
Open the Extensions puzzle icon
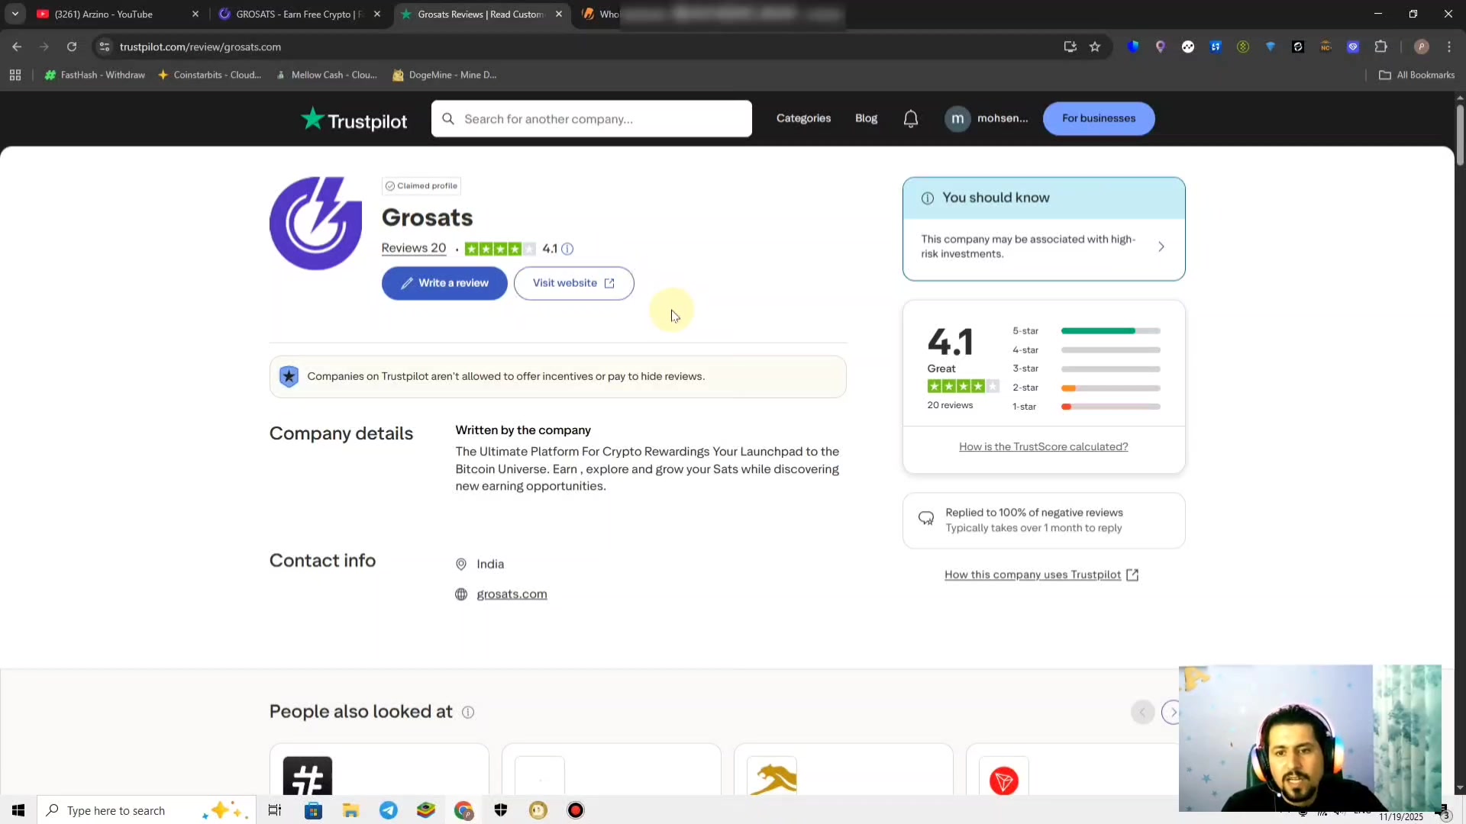tap(1380, 47)
